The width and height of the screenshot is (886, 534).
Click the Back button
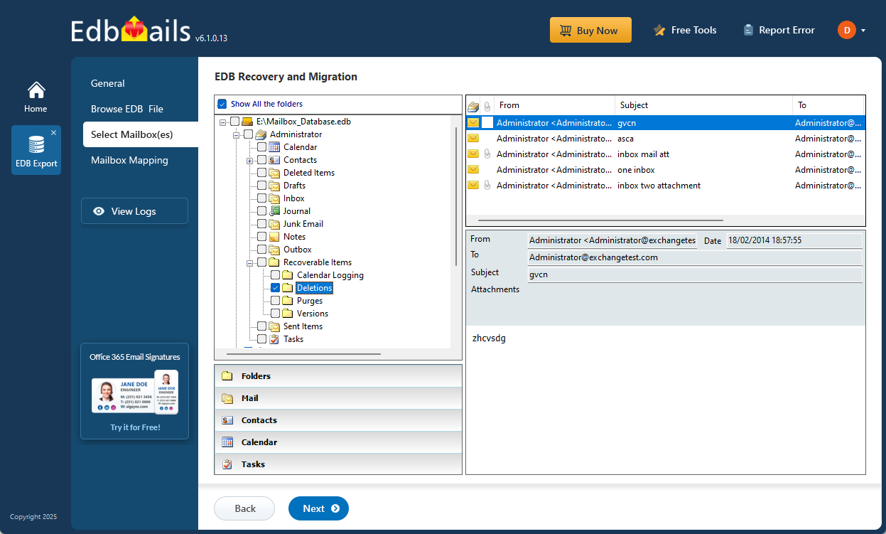point(244,508)
